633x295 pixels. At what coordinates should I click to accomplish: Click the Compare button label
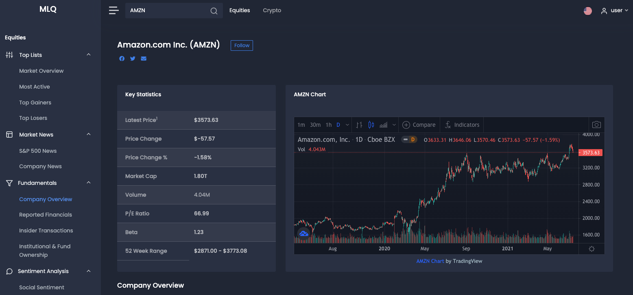[x=424, y=125]
